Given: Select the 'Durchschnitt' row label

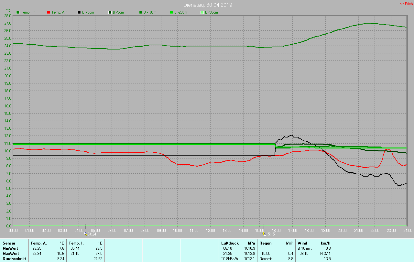Looking at the screenshot, I should tap(14, 259).
